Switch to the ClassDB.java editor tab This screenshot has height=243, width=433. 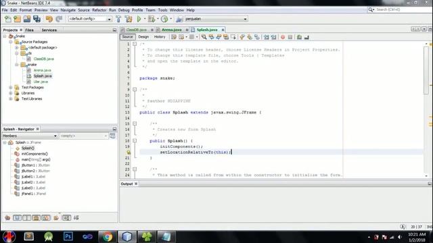(x=136, y=30)
